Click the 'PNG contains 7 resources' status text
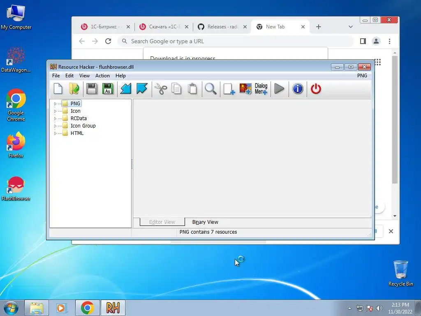This screenshot has height=316, width=421. [208, 232]
